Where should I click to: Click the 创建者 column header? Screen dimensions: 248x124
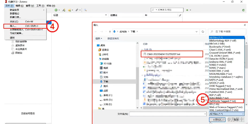126,15
